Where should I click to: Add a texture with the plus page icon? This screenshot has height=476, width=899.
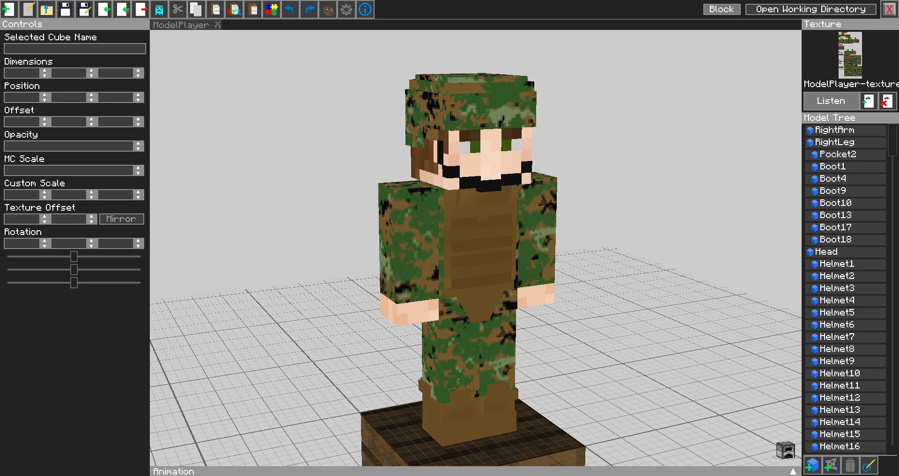(x=868, y=101)
